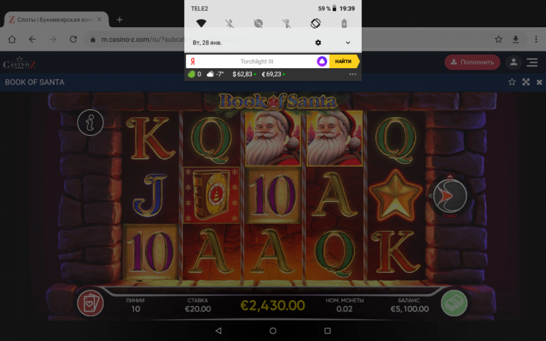Open the slot game info button
The height and width of the screenshot is (341, 546).
click(90, 122)
